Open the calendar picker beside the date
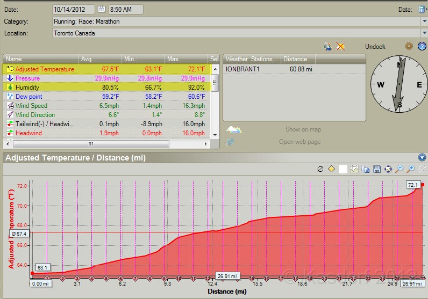 102,9
